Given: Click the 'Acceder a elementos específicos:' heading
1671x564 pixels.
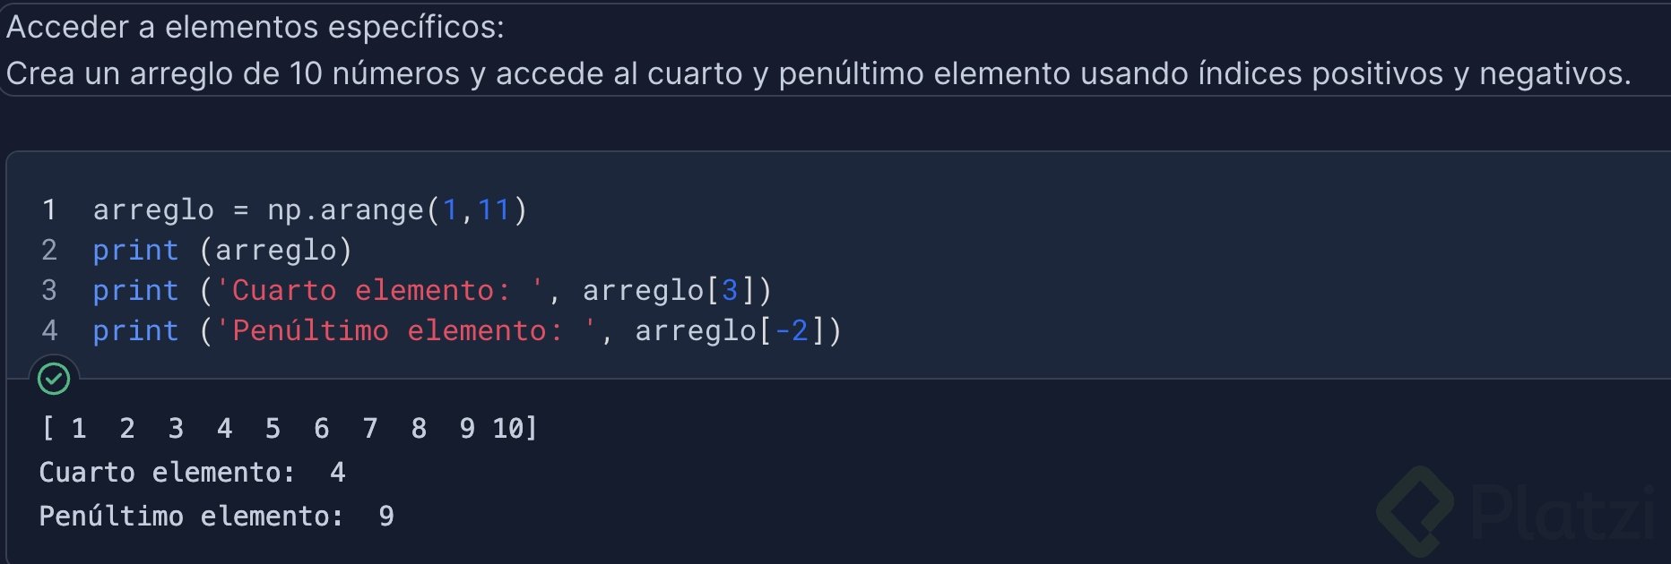Looking at the screenshot, I should [x=255, y=27].
